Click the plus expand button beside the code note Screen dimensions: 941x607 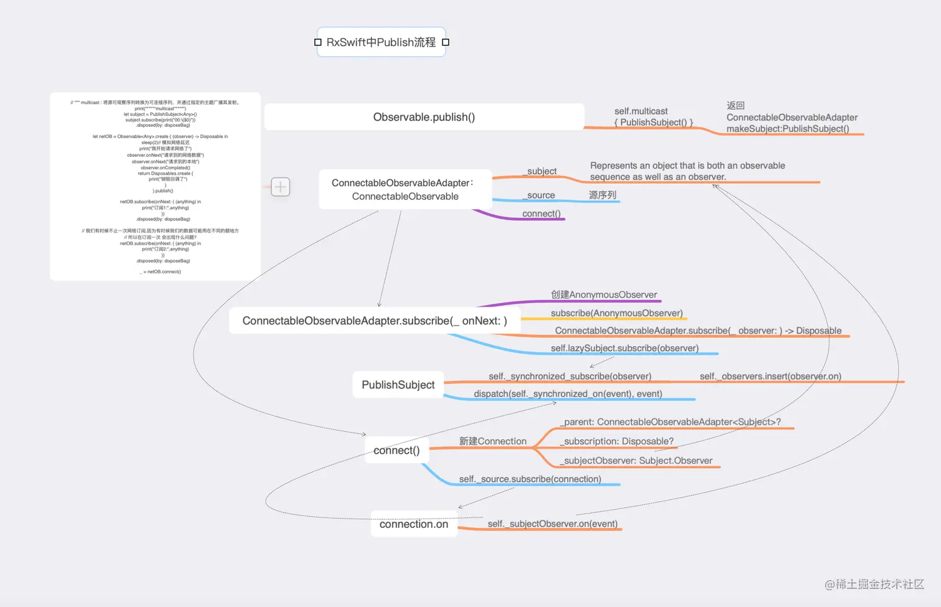click(x=281, y=187)
